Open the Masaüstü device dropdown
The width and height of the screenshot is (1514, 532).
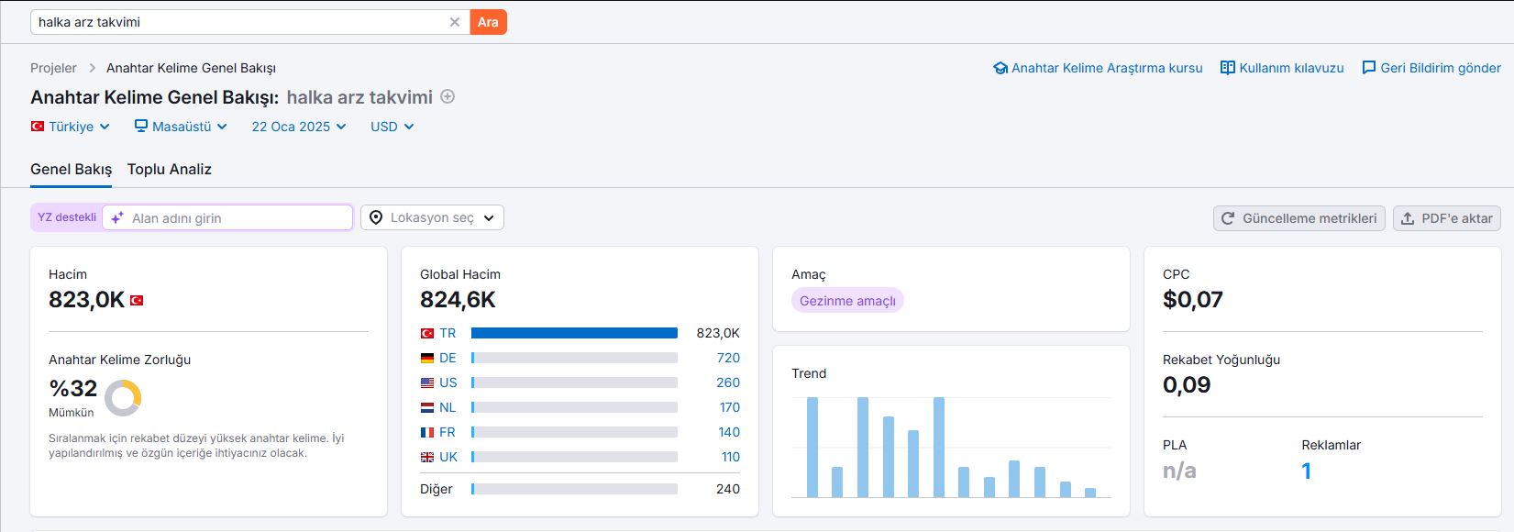181,127
